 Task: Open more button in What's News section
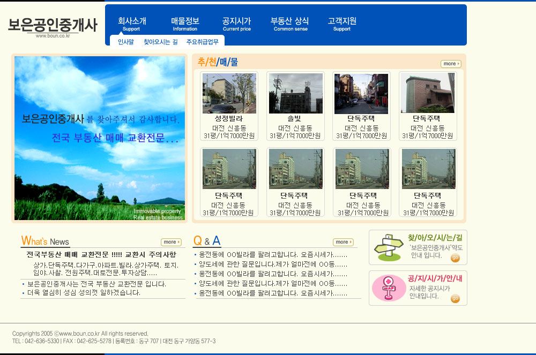pyautogui.click(x=170, y=242)
